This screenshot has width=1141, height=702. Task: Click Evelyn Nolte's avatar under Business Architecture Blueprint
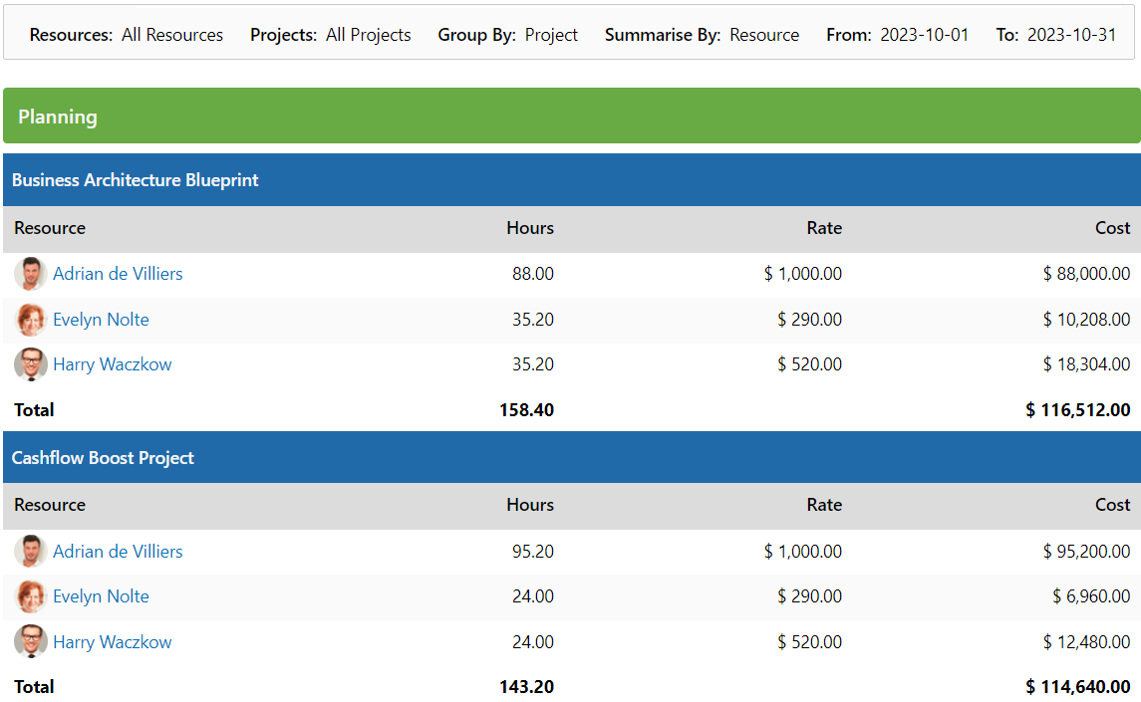(x=29, y=319)
